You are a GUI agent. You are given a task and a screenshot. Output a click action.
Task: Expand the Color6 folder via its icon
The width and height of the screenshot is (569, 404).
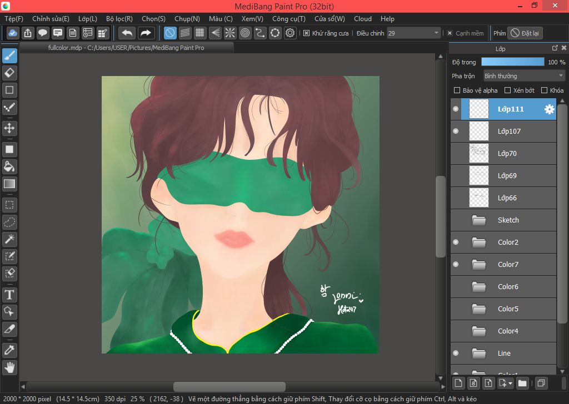click(478, 286)
